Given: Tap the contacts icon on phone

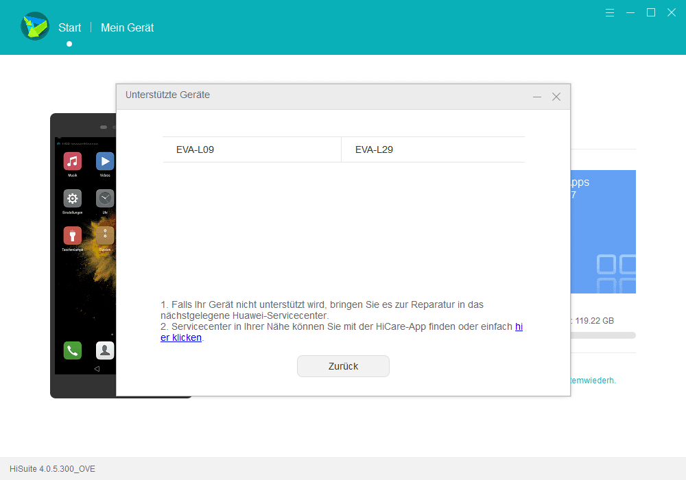Looking at the screenshot, I should click(x=105, y=350).
